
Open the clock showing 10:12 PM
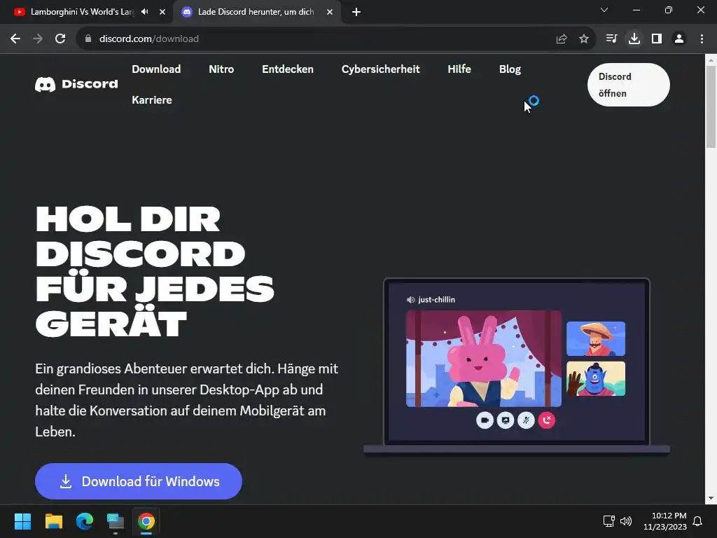pos(665,521)
